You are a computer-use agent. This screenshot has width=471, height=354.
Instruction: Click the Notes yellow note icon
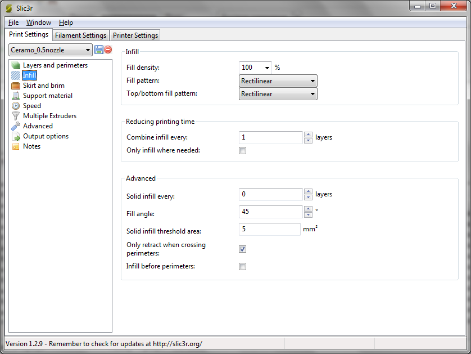click(16, 146)
